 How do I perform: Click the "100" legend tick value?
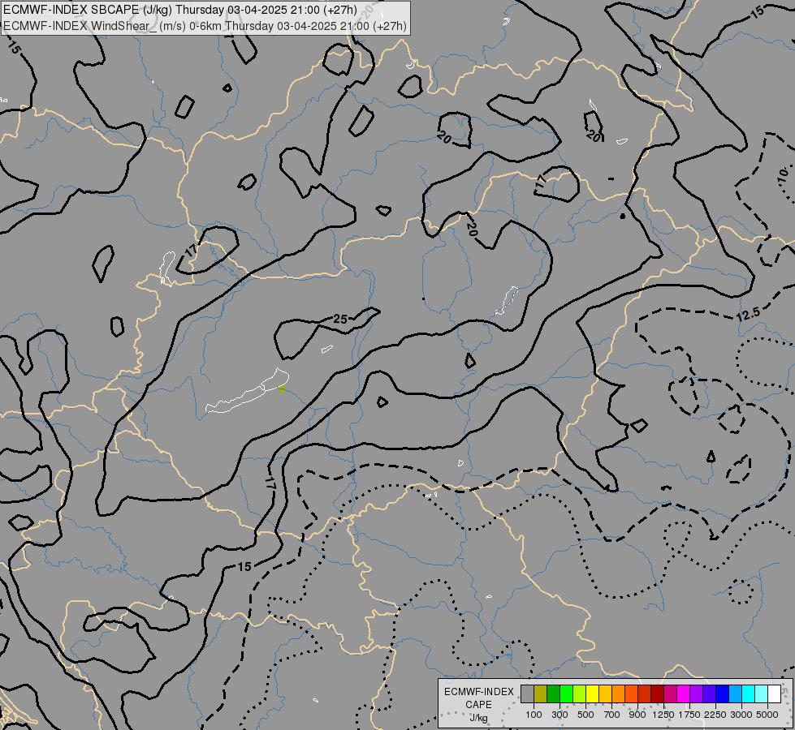click(x=534, y=715)
